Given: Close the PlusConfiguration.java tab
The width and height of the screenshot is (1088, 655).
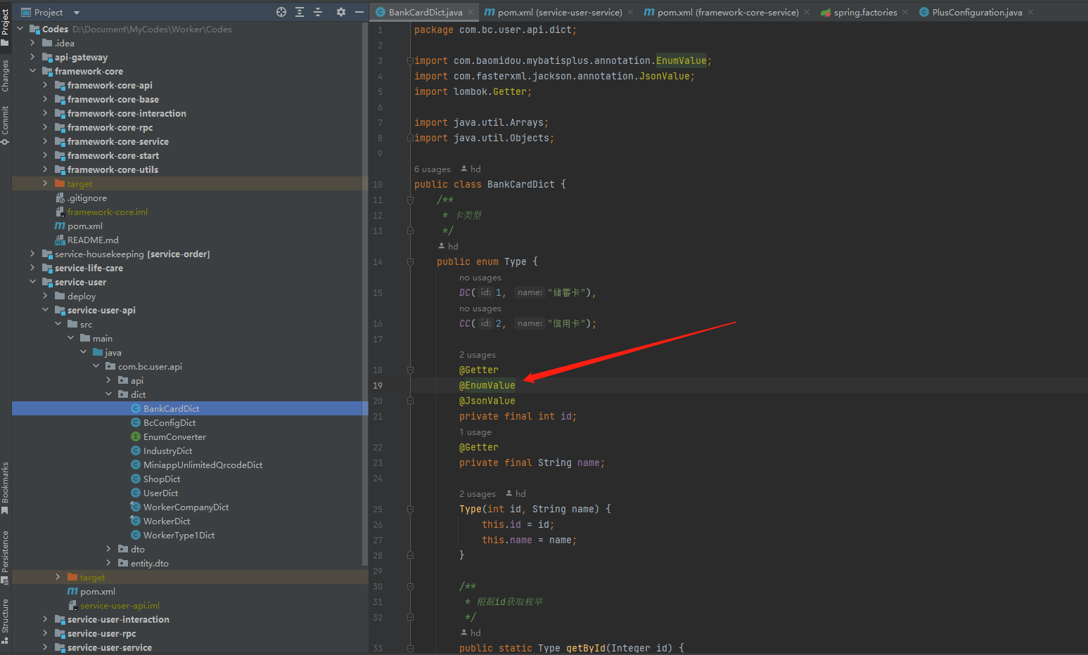Looking at the screenshot, I should [x=1030, y=12].
